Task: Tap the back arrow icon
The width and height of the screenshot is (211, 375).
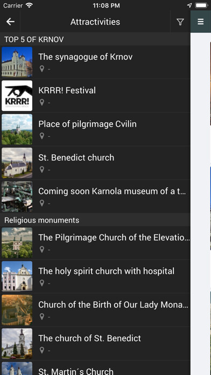Action: pos(11,22)
